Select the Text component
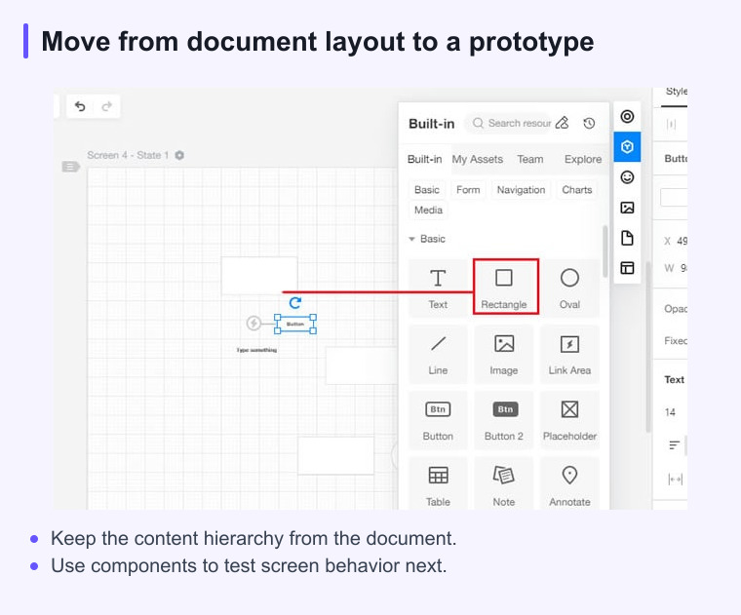 pos(438,288)
